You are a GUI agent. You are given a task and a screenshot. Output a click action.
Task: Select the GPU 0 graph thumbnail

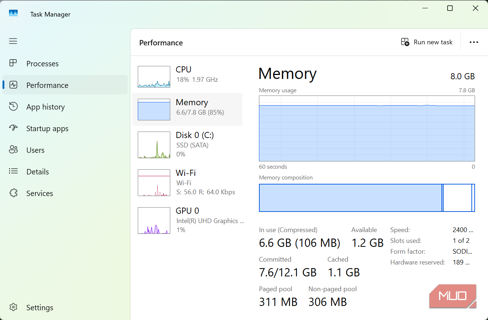tap(154, 221)
